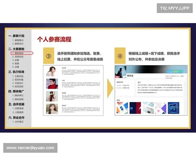Image resolution: width=196 pixels, height=156 pixels.
Task: Open sidebar item 1. 招募渠道
Action: pyautogui.click(x=18, y=108)
